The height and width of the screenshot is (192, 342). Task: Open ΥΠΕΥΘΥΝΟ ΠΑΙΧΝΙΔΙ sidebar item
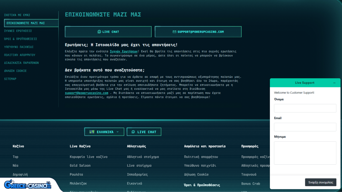(x=19, y=47)
